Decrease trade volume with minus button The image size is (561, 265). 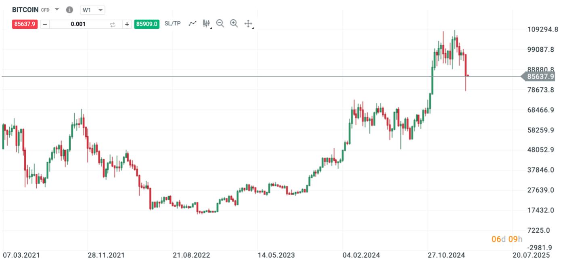coord(45,24)
